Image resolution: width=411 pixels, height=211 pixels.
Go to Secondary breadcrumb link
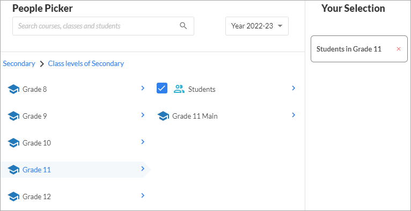pos(19,63)
